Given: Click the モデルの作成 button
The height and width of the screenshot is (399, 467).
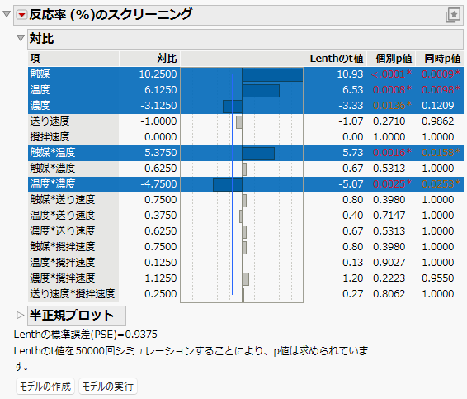Looking at the screenshot, I should point(45,386).
